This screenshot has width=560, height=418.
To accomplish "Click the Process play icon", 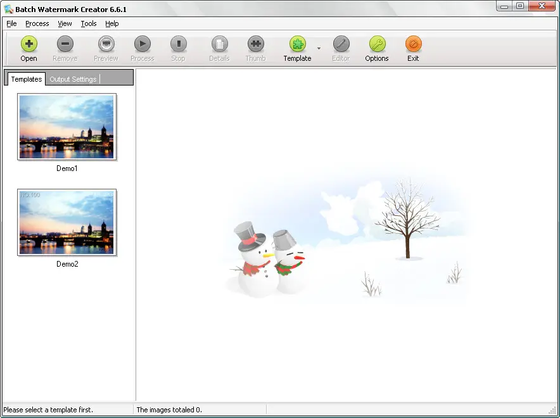I will 143,44.
